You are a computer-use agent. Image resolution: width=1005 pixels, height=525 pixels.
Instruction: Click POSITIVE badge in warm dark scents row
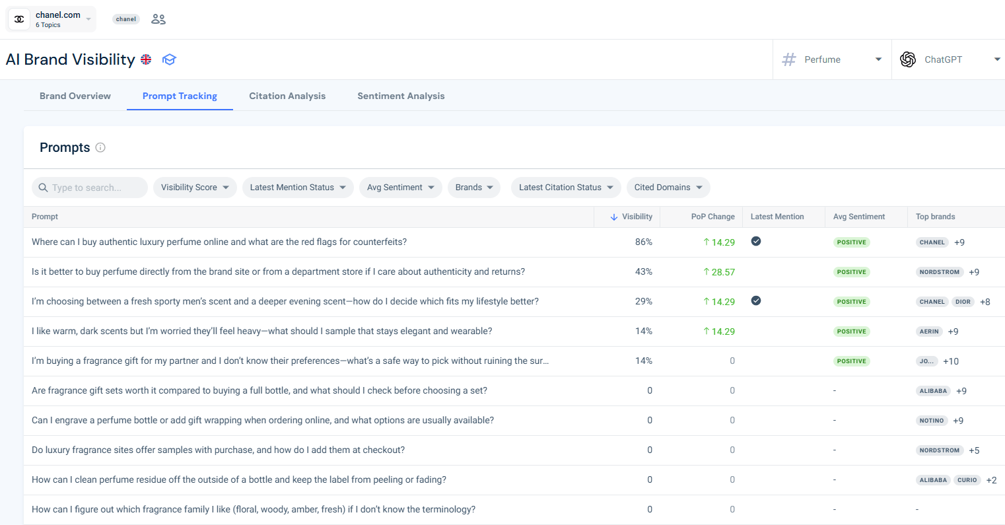[852, 332]
